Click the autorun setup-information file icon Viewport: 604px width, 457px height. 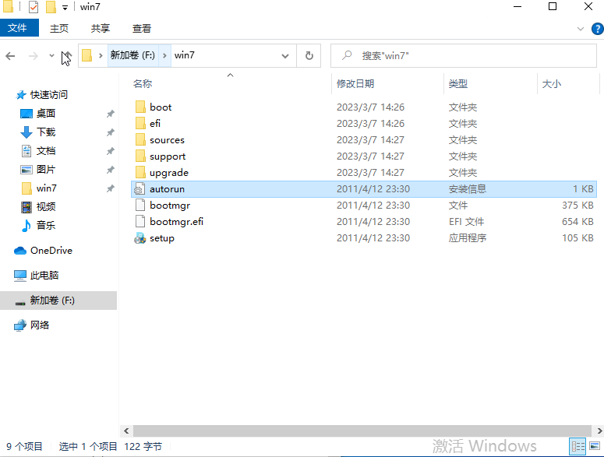[140, 189]
